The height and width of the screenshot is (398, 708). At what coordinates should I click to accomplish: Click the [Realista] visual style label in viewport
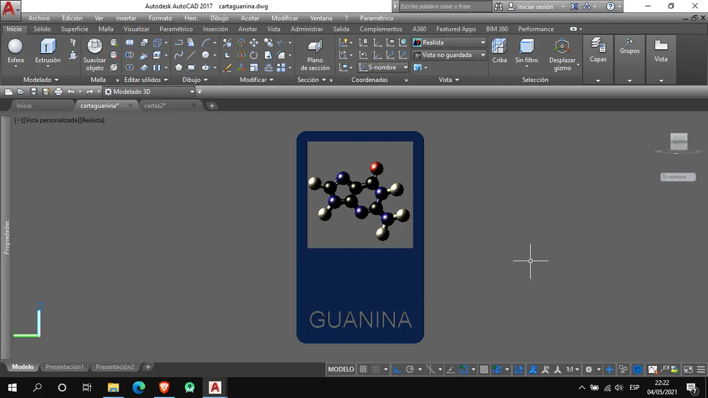coord(92,120)
